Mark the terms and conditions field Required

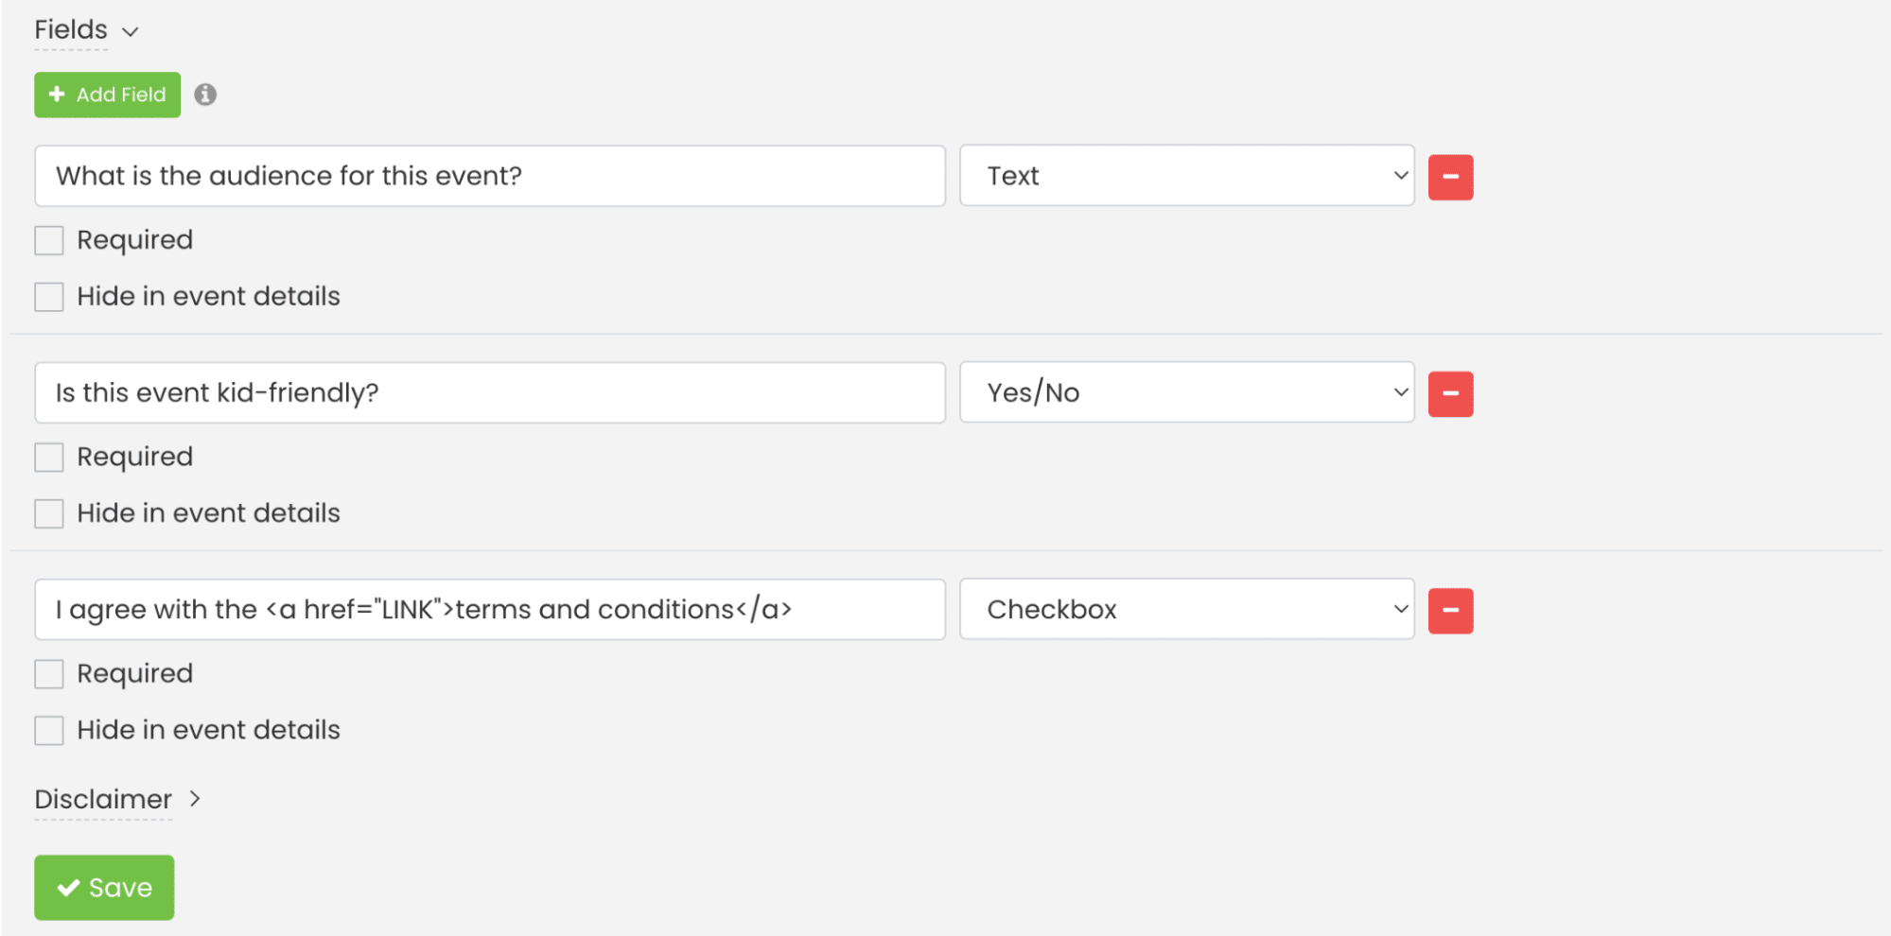click(48, 673)
